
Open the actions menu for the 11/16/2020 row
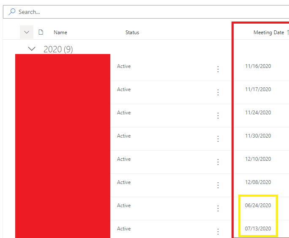point(218,69)
